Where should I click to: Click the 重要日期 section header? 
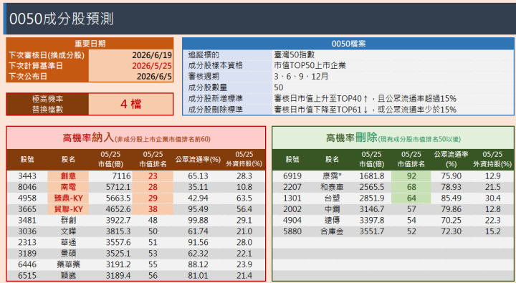[90, 44]
